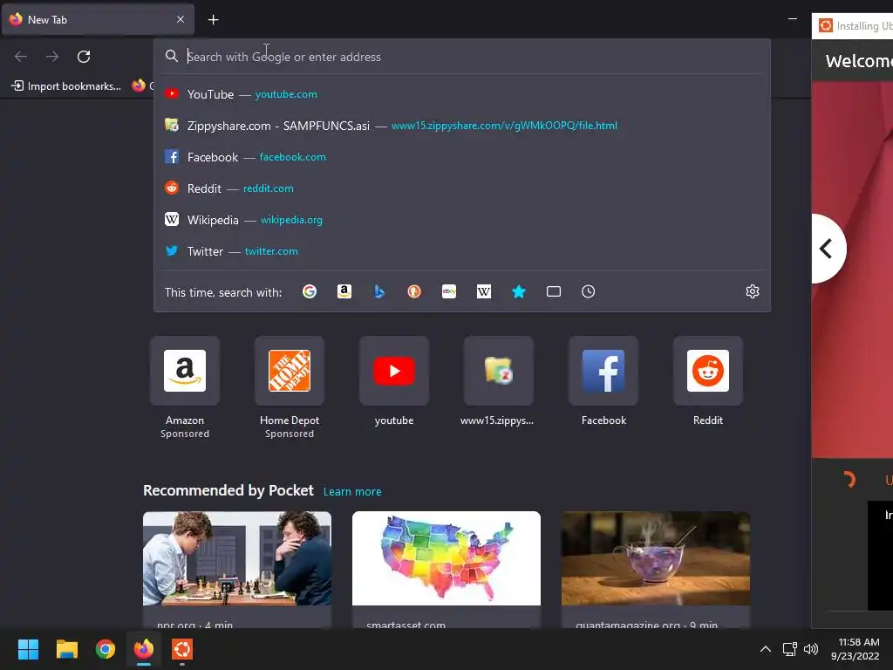Screen dimensions: 893x670
Task: Search this time with Google icon
Action: (x=310, y=291)
